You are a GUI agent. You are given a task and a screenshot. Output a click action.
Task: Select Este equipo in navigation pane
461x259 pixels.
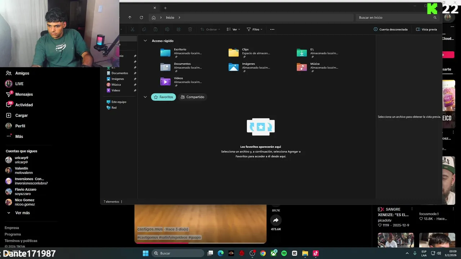[x=119, y=102]
